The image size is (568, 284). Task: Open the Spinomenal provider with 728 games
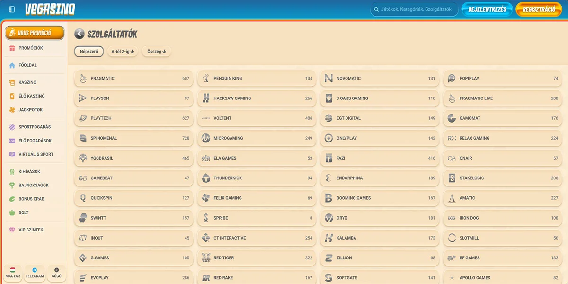(133, 138)
